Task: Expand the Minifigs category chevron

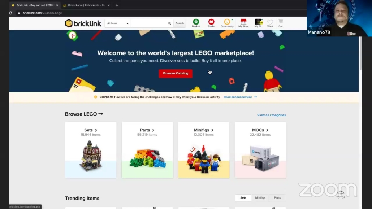Action: point(212,130)
